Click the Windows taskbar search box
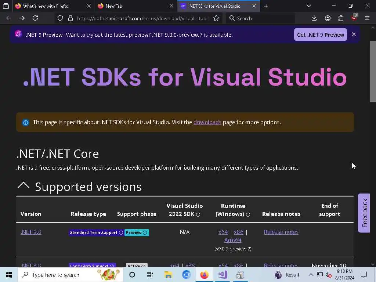 tap(70, 275)
